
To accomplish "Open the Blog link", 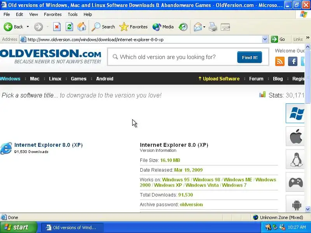I will 278,79.
